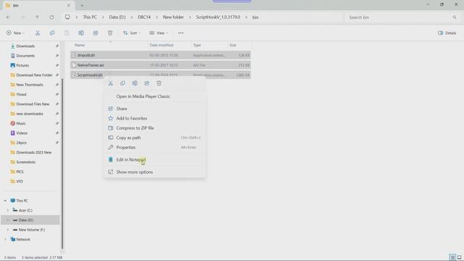Choose Open in Media Player Classic
Screen dimensions: 464x261
[x=154, y=96]
